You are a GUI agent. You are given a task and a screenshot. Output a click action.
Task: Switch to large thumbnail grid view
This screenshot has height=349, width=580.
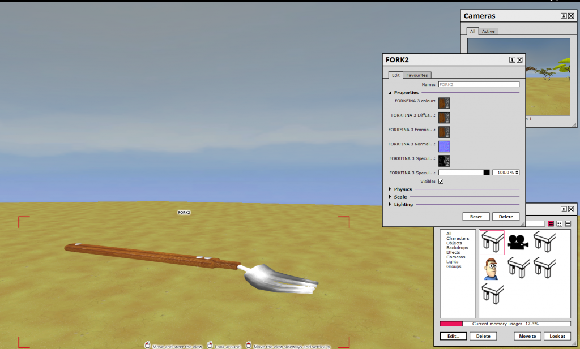coord(551,223)
